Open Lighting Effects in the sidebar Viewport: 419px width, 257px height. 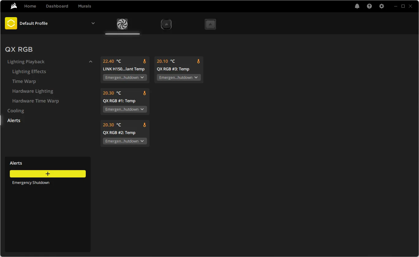click(x=29, y=71)
